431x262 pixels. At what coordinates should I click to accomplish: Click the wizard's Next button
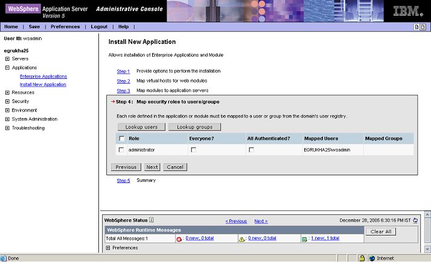point(152,167)
